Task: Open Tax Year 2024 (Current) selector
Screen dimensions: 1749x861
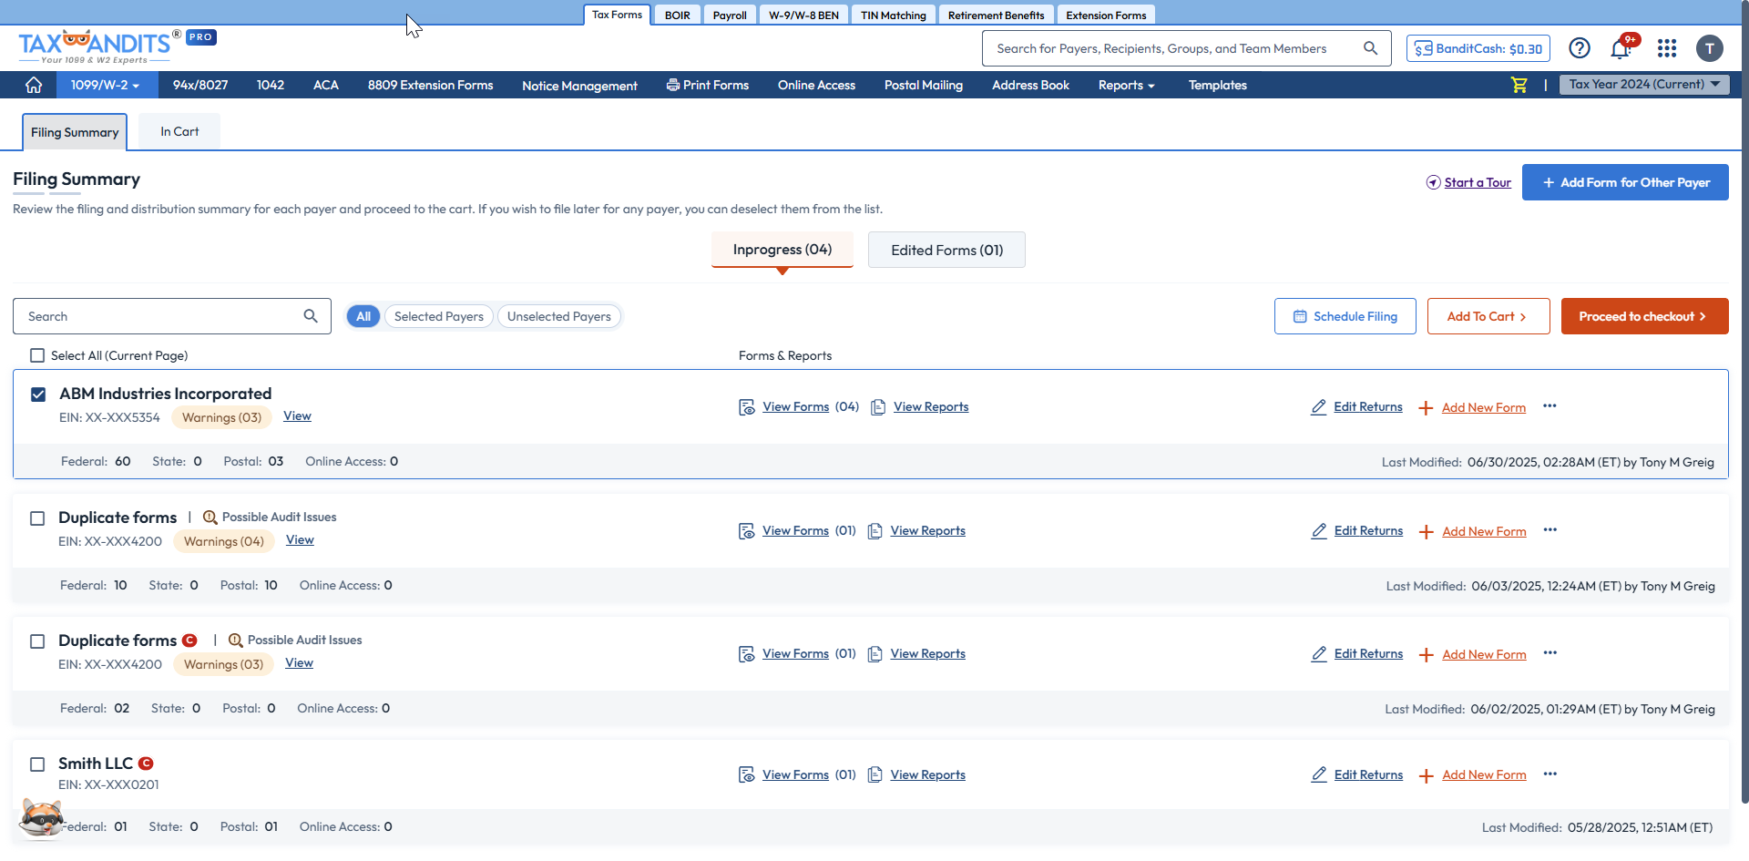Action: tap(1643, 84)
